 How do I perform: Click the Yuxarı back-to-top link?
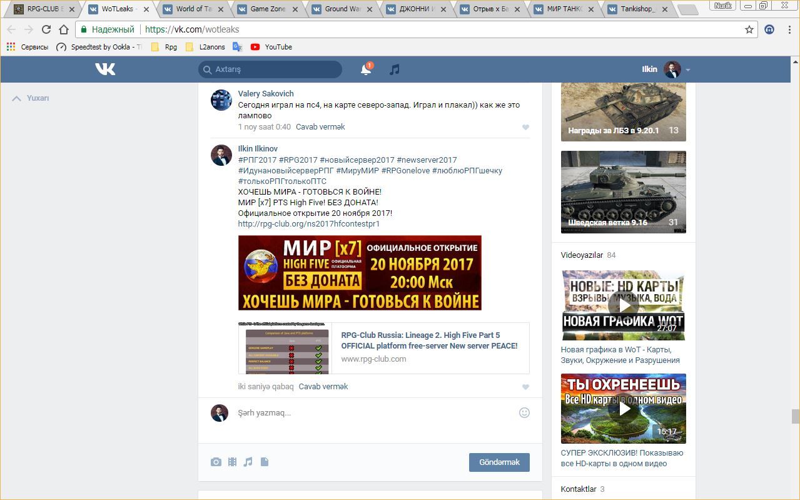[x=31, y=98]
